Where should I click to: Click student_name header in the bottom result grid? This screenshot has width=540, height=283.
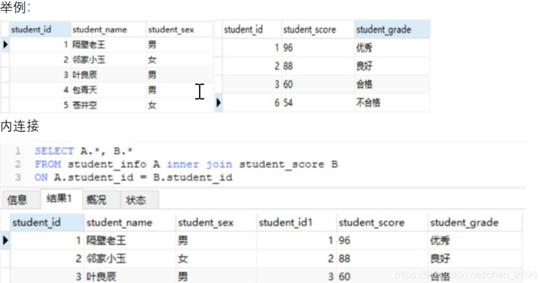click(x=130, y=222)
